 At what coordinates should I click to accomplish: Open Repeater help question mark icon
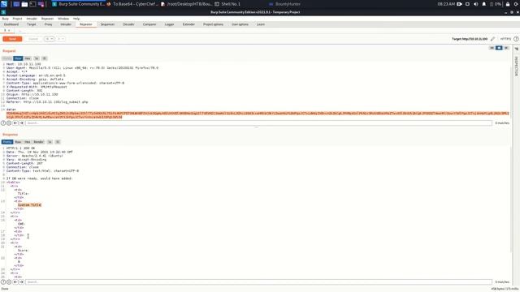pyautogui.click(x=516, y=39)
